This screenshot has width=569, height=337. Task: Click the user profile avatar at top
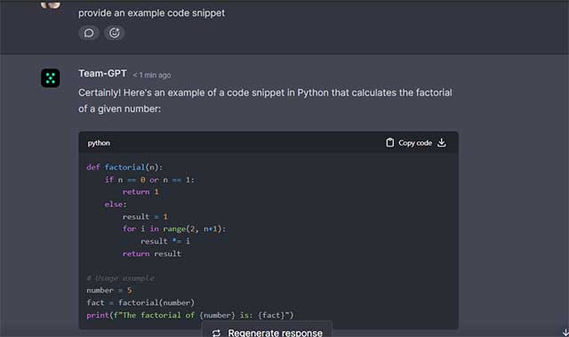(x=51, y=4)
